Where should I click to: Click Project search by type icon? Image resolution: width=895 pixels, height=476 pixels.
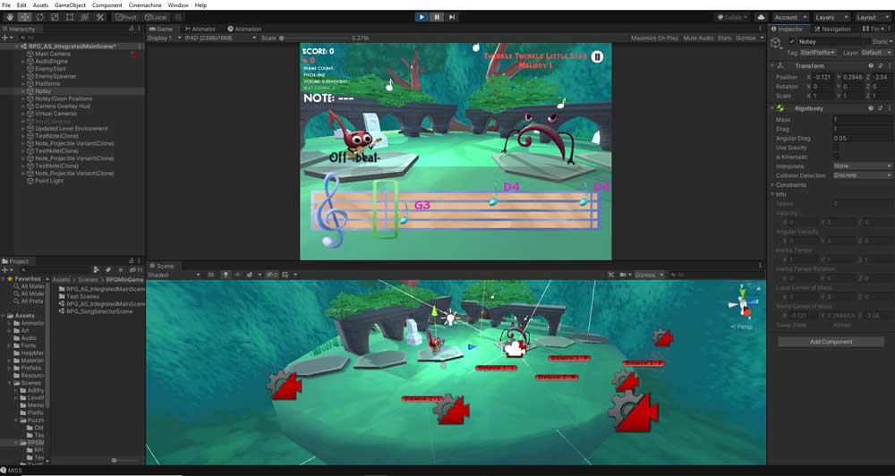96,270
